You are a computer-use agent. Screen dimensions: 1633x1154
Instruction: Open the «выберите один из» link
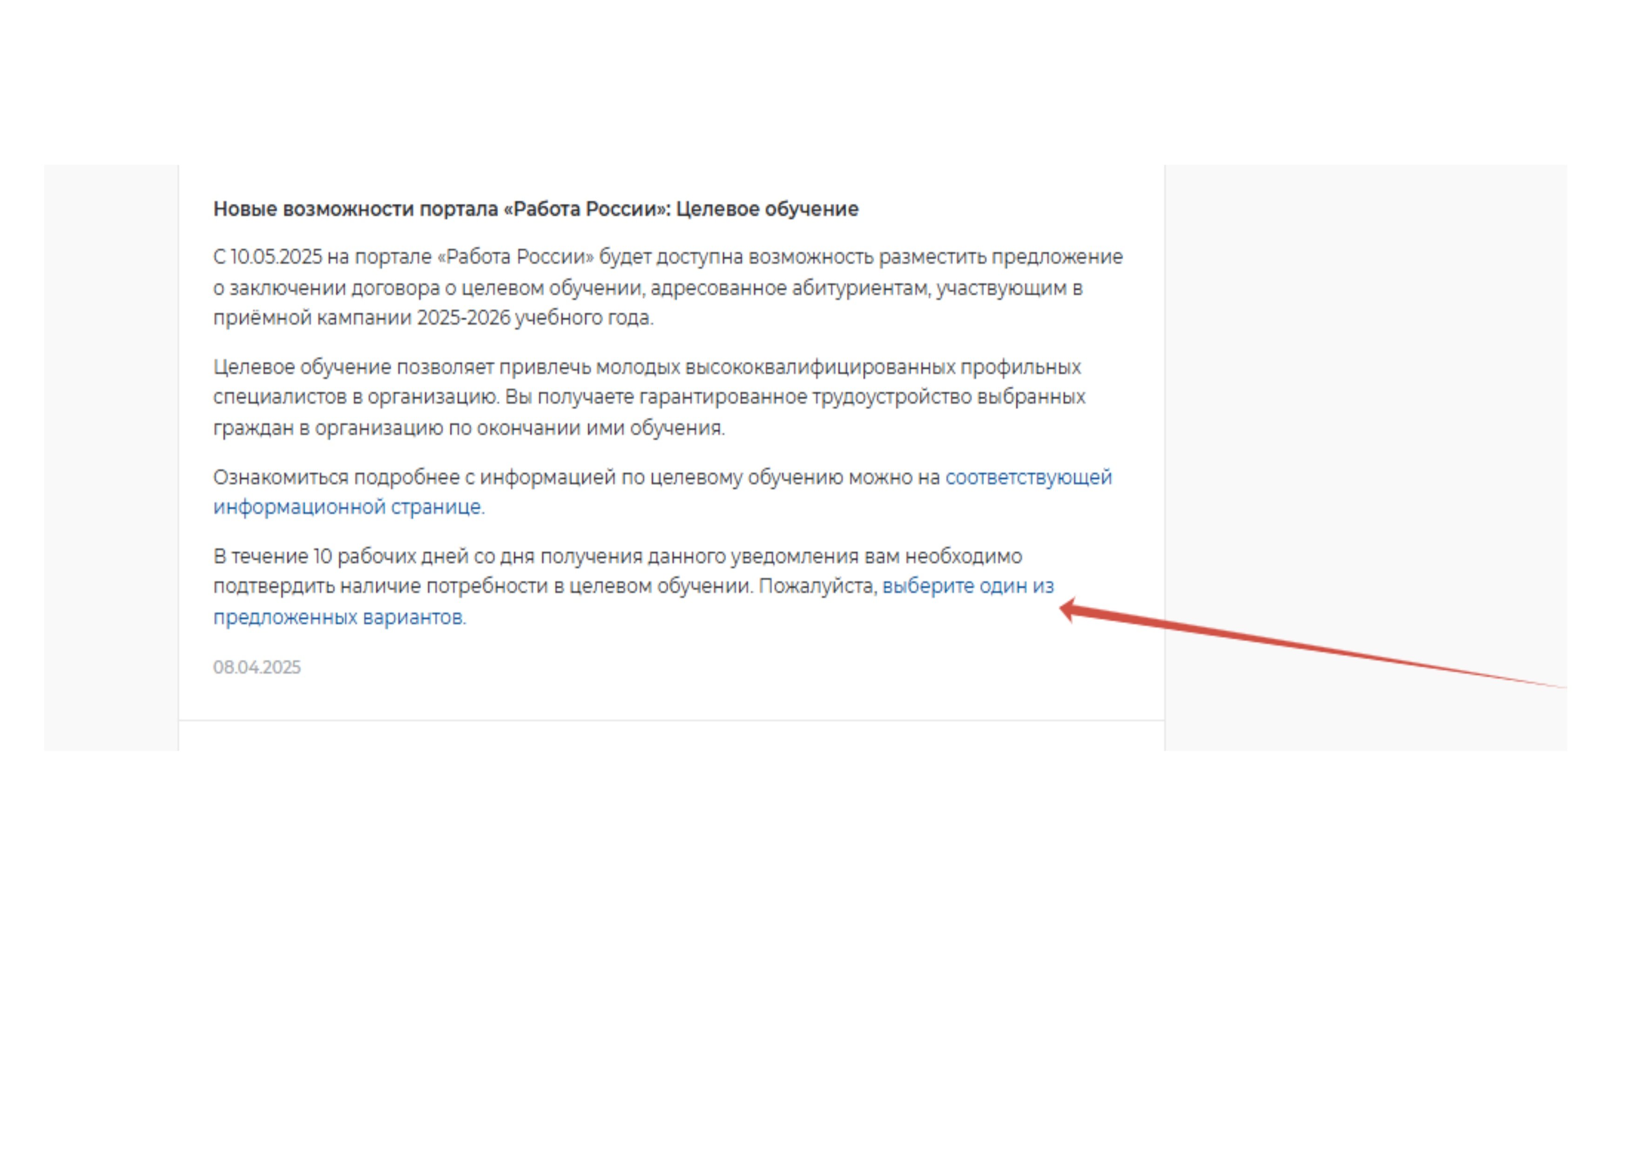pos(967,587)
